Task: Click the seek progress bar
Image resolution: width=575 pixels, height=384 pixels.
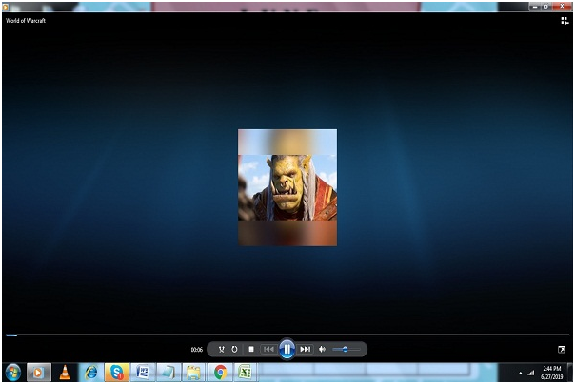Action: coord(287,335)
